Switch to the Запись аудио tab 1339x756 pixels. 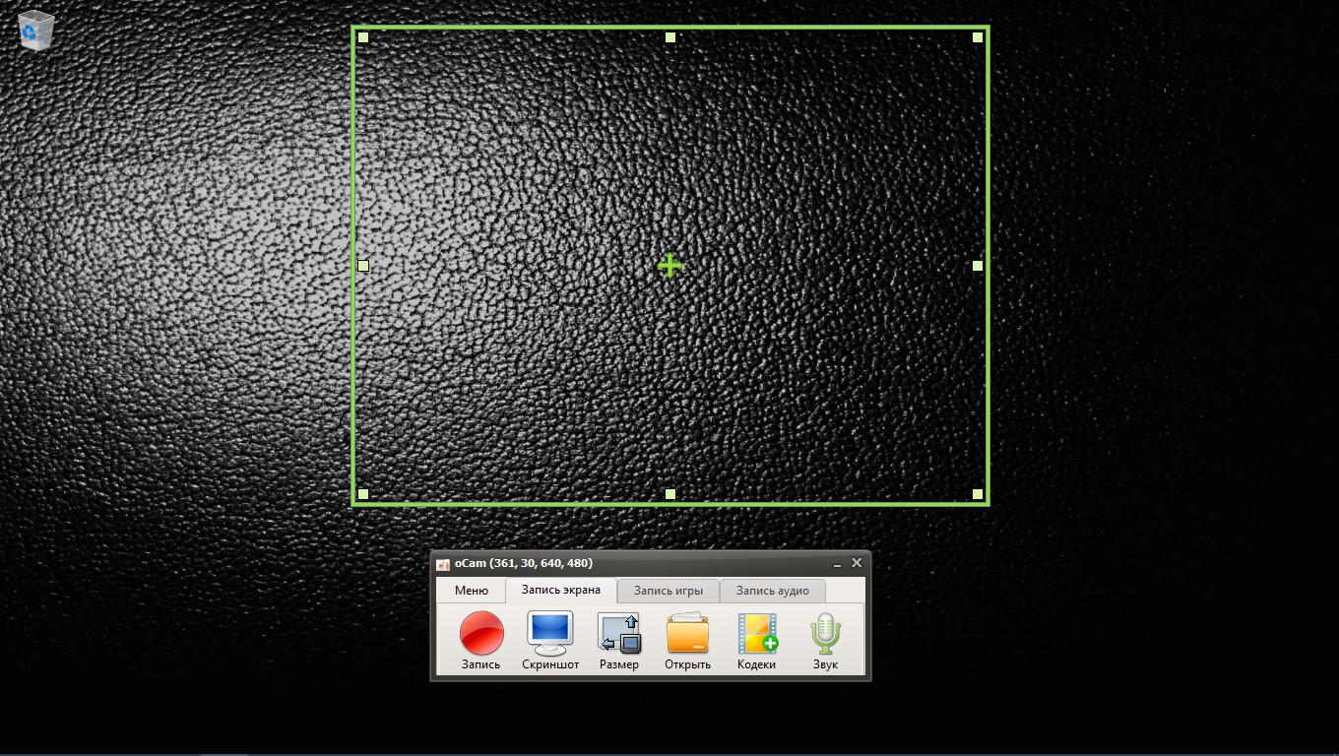772,591
